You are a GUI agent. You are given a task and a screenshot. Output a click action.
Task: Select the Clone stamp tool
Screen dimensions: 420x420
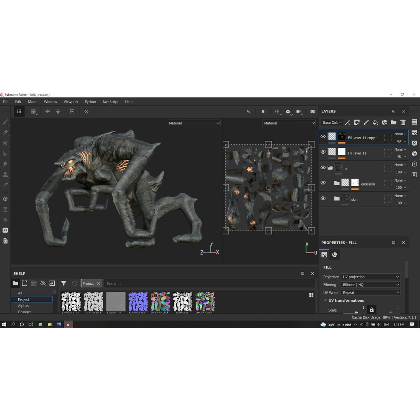5,175
